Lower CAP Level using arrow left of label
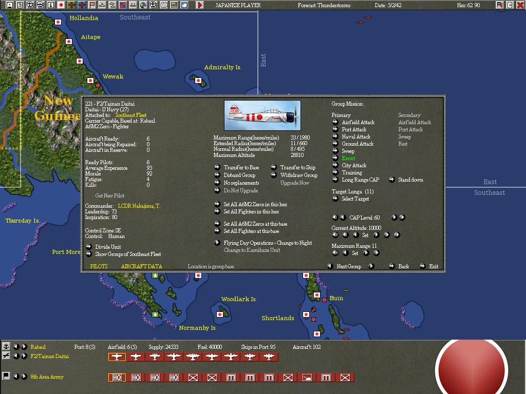Image resolution: width=526 pixels, height=394 pixels. tap(343, 218)
